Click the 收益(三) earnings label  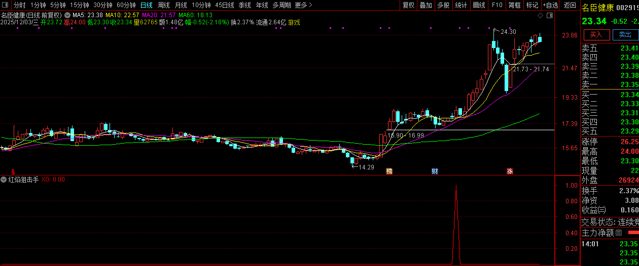coord(593,210)
